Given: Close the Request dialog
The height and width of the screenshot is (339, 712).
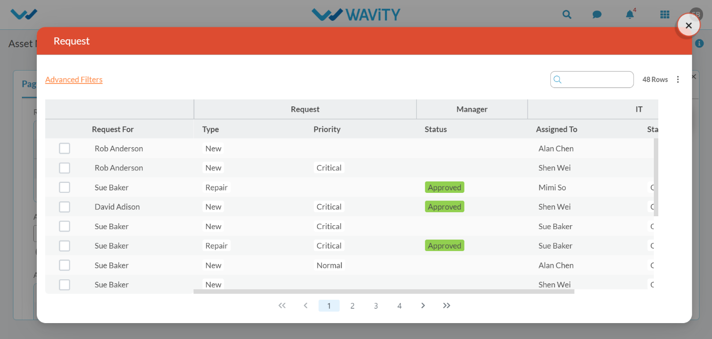Looking at the screenshot, I should coord(689,25).
